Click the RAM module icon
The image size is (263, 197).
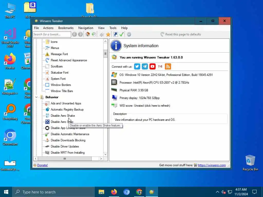click(x=114, y=90)
